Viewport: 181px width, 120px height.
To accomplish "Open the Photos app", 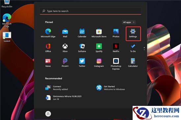I will point(116,33).
